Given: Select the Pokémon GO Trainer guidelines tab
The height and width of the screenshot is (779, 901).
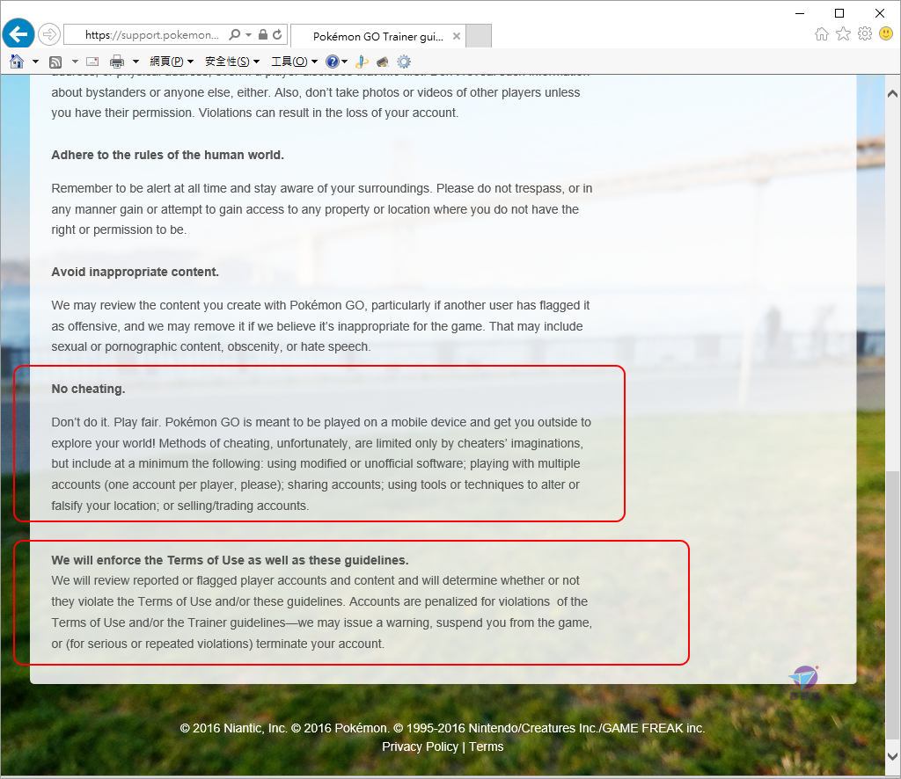Looking at the screenshot, I should [378, 36].
